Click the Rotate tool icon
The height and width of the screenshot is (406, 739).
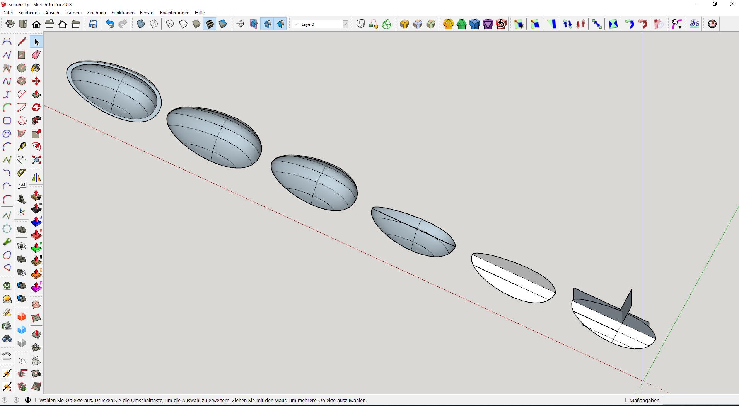point(36,107)
